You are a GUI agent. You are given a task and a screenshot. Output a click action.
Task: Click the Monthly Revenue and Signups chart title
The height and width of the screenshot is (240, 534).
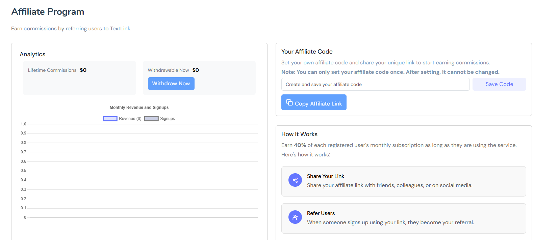(x=139, y=108)
